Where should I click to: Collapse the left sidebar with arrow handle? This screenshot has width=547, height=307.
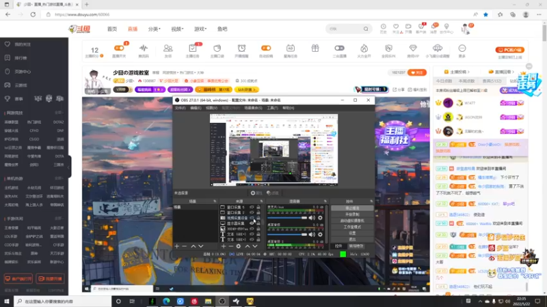point(70,166)
